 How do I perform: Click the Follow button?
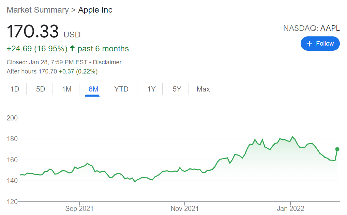[320, 44]
